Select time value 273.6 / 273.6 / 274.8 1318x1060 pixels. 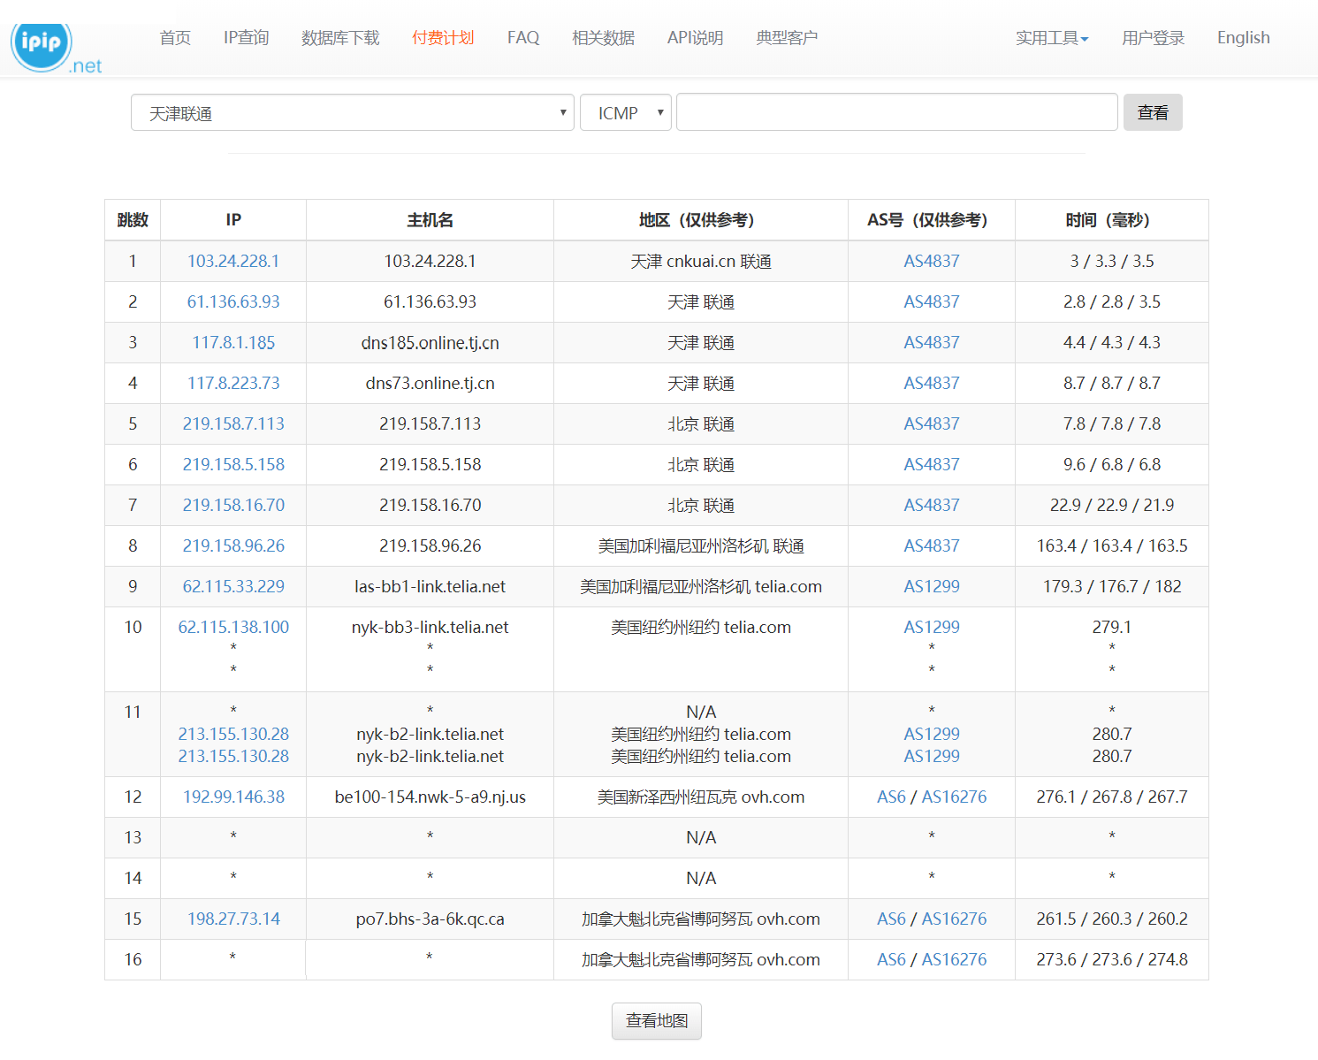point(1112,960)
